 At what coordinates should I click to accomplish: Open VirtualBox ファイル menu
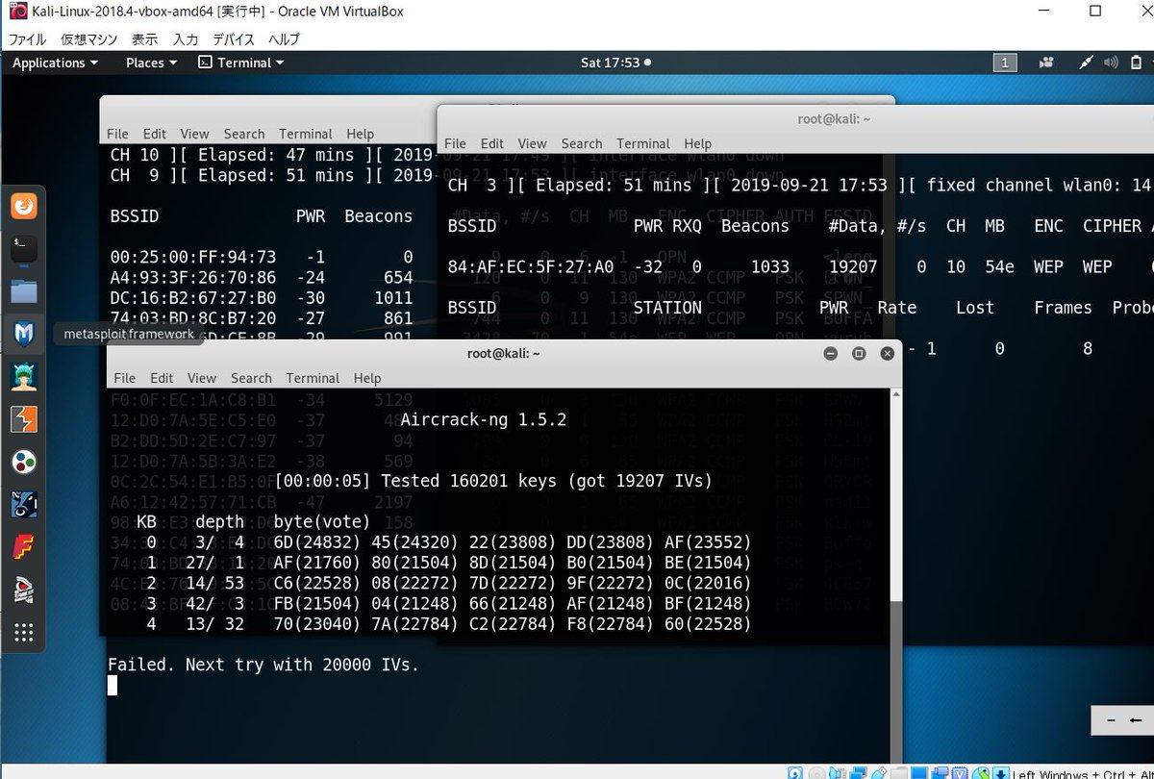click(x=28, y=39)
